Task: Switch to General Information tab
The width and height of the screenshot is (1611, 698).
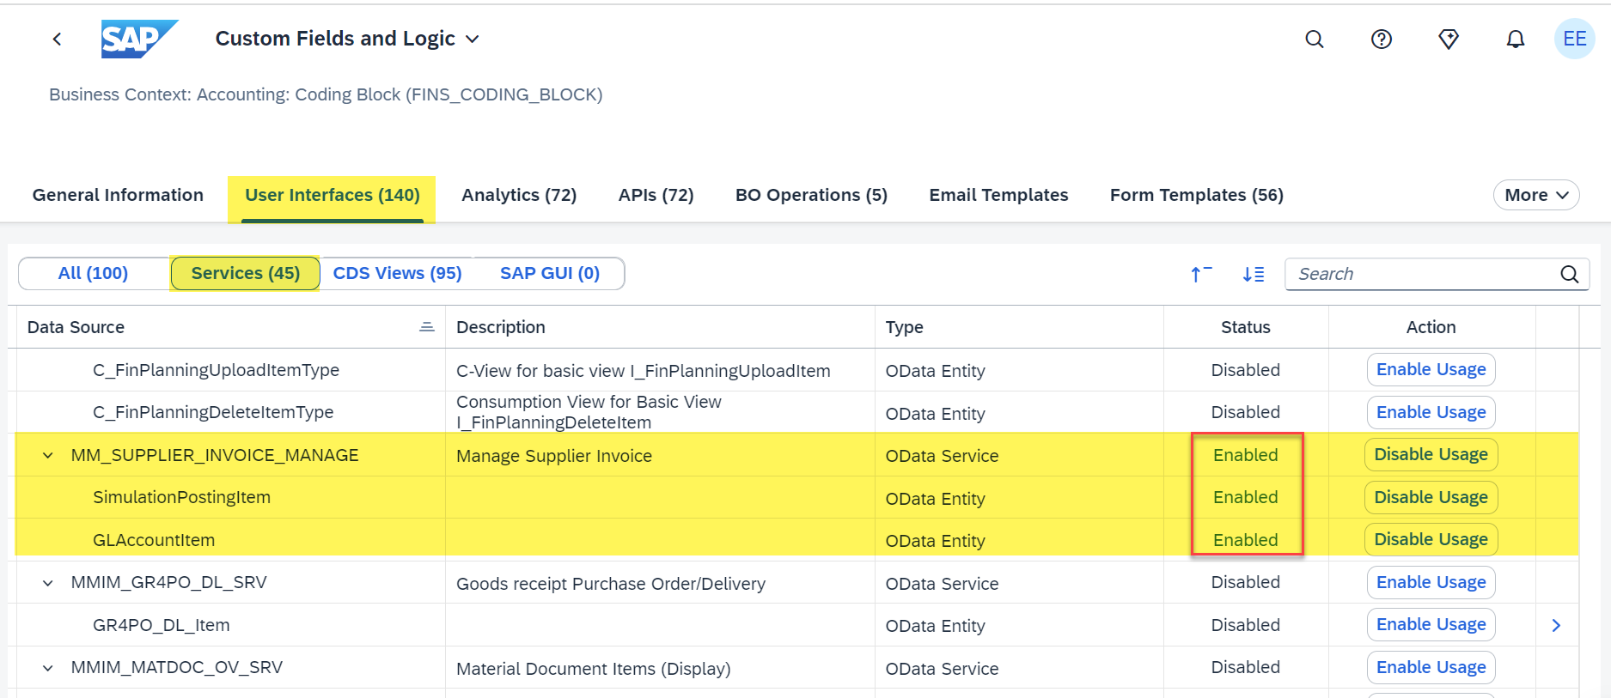Action: [x=118, y=195]
